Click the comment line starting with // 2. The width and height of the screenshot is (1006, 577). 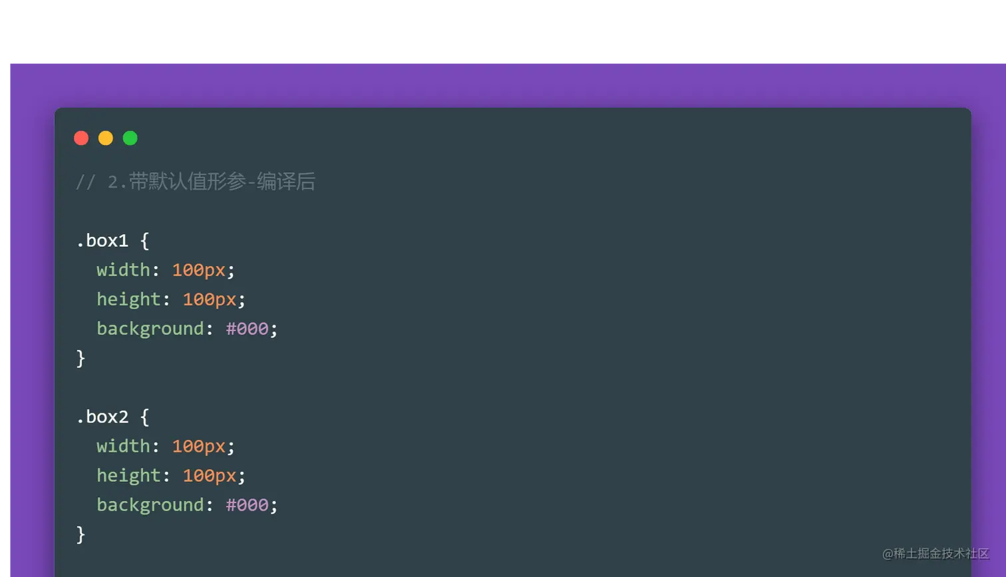(x=195, y=182)
